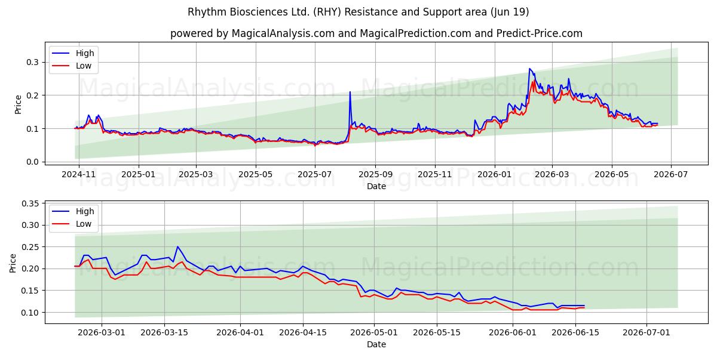The image size is (717, 358).
Task: Click the '2026-03-01' tick label on the lower chart
Action: coord(101,333)
